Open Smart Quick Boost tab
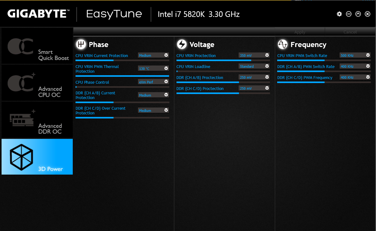Viewport: 376px width, 231px height. pos(37,46)
